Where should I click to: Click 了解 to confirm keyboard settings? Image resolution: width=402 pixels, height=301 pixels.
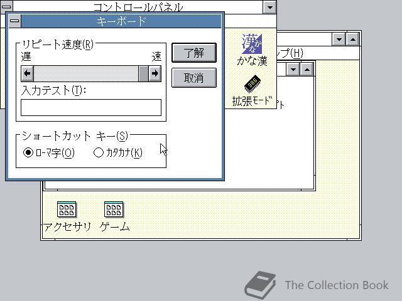click(194, 53)
